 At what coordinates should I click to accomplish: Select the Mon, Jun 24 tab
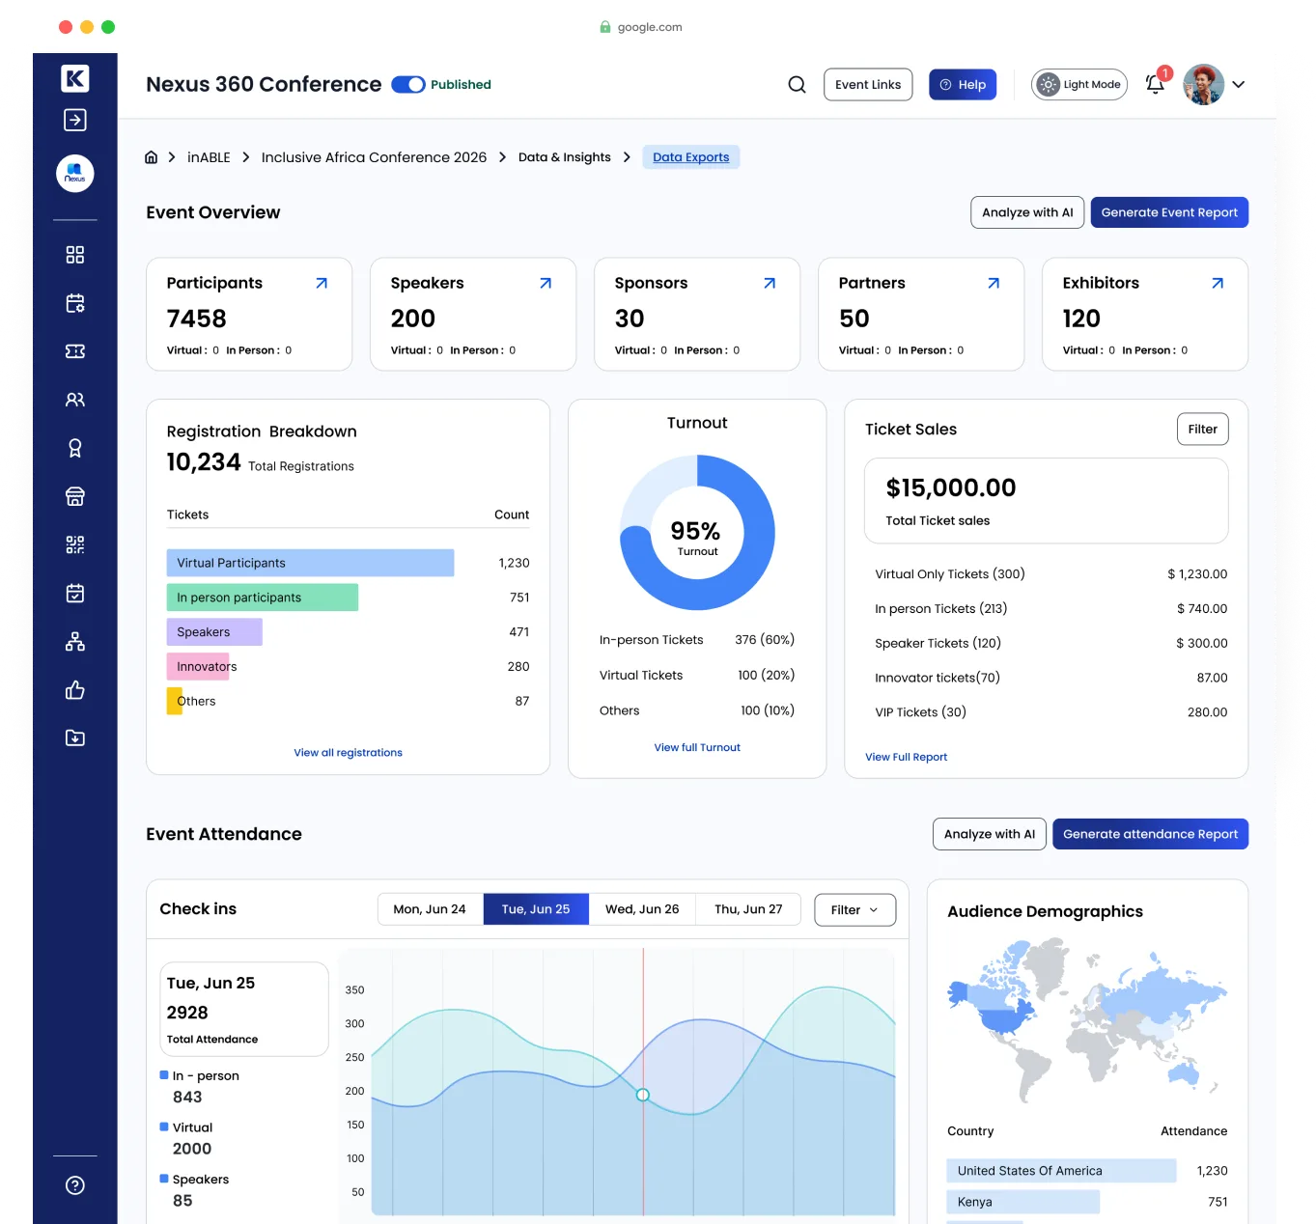pos(430,909)
